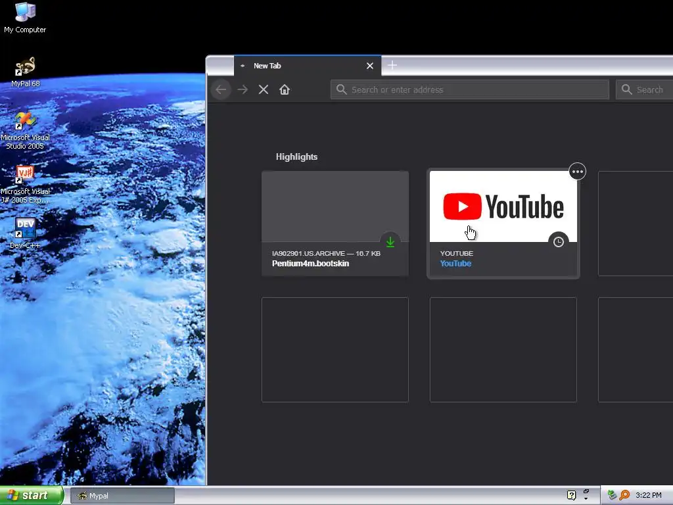Image resolution: width=673 pixels, height=505 pixels.
Task: Click green download arrow on Pentium4m.bootskin tile
Action: (390, 242)
